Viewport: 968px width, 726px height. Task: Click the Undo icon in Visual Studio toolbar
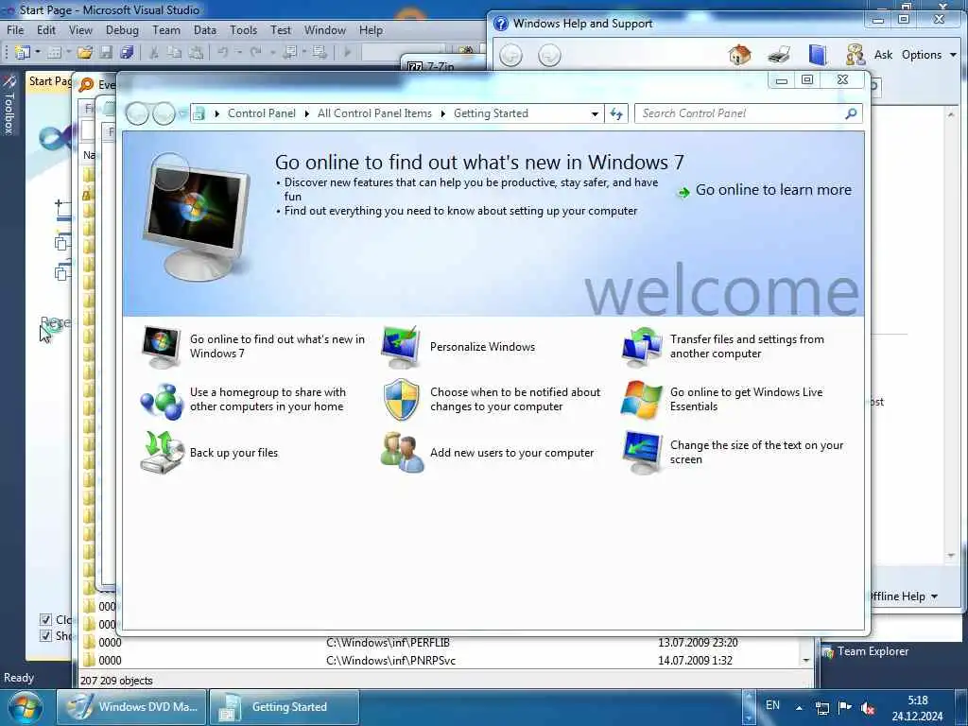tap(223, 53)
